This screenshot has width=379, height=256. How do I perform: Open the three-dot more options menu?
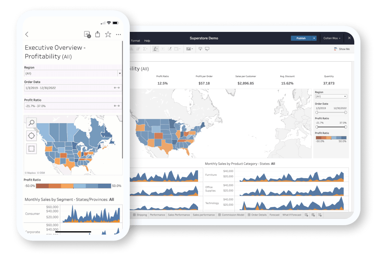tap(118, 34)
